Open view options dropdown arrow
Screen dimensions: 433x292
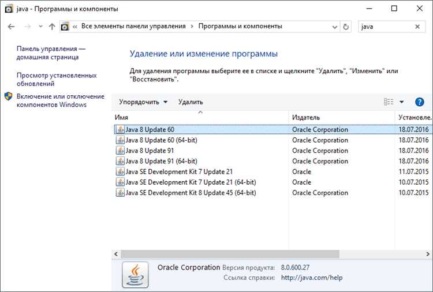(x=401, y=102)
